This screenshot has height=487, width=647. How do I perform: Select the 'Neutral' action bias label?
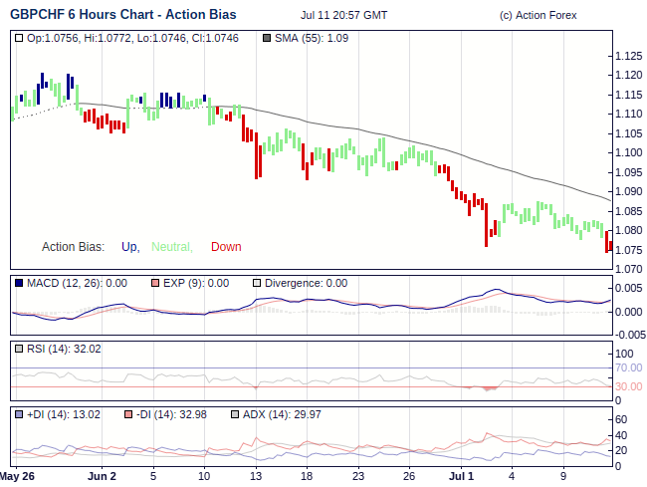(171, 247)
